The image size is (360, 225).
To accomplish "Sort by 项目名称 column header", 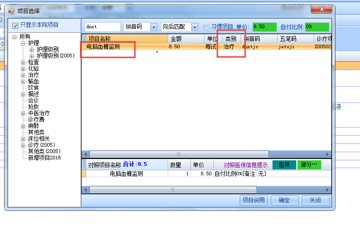I will click(127, 39).
